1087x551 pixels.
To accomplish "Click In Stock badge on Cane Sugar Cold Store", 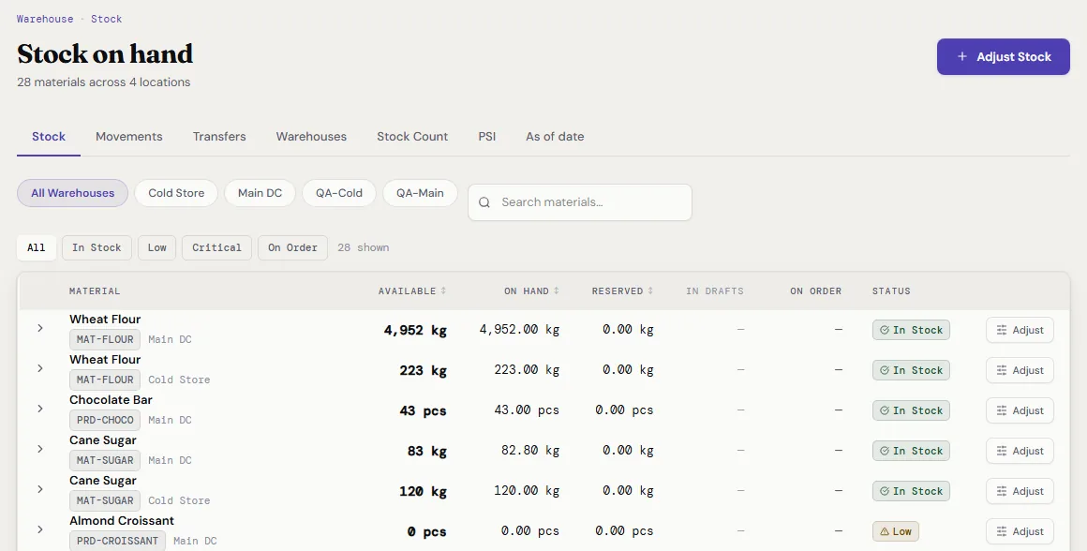I will [x=911, y=491].
